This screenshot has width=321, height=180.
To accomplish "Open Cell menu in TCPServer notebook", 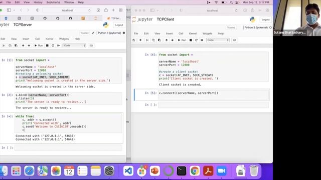I will [37, 39].
